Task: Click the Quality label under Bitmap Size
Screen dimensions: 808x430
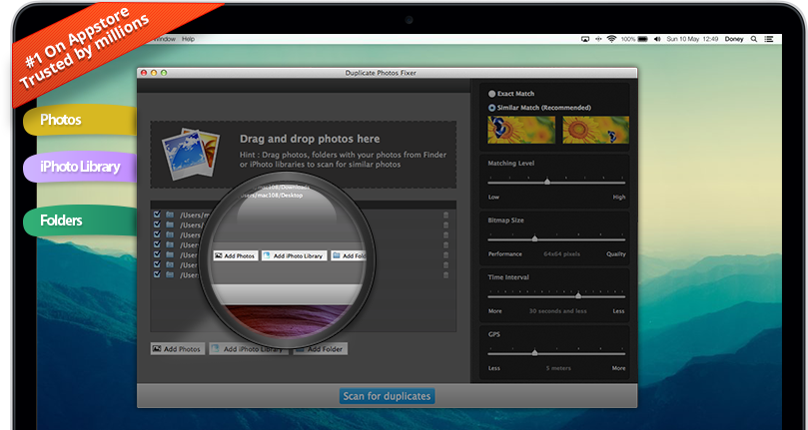Action: pos(616,253)
